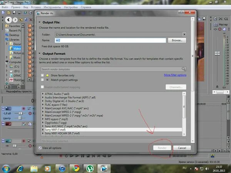Select FLAC аудио (*.flac) row
231x173 pixels.
(56, 105)
